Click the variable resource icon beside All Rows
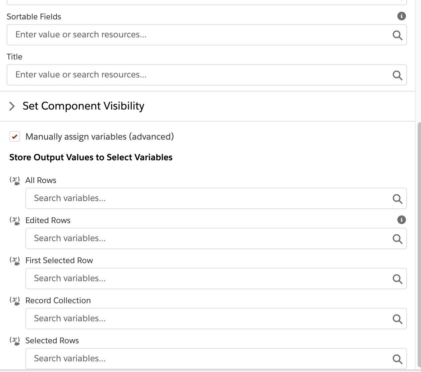Screen dimensions: 421x372 (x=15, y=180)
